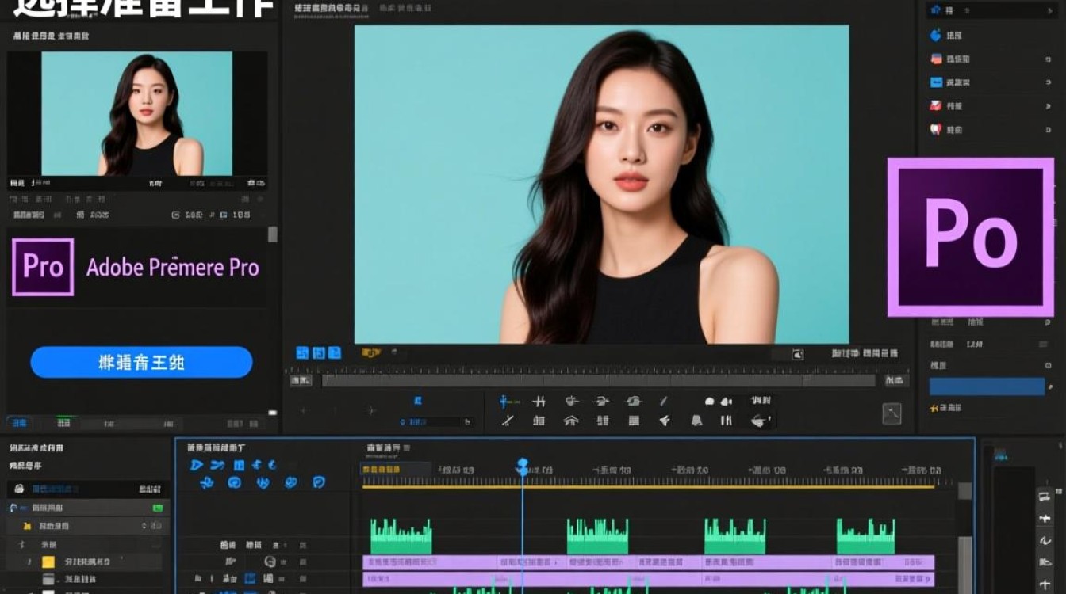The height and width of the screenshot is (594, 1066).
Task: Click the square diagonal-line button beside transport controls
Action: [892, 413]
